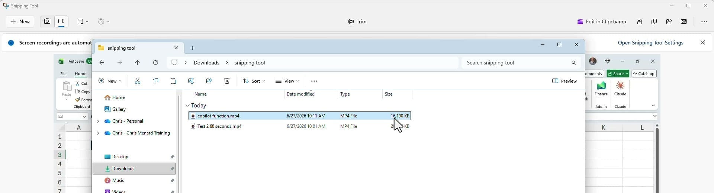Close the snipping tool folder tab
This screenshot has height=193, width=714.
pos(176,48)
